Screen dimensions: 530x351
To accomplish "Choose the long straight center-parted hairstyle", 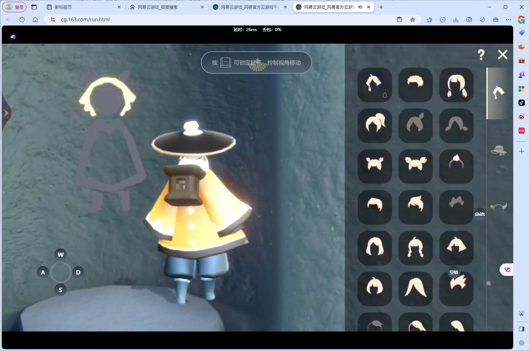I will click(x=415, y=289).
